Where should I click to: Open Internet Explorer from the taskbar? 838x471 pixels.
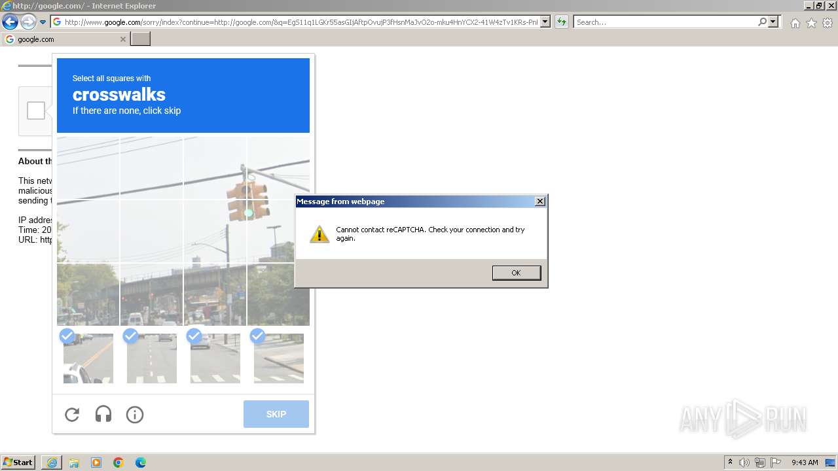pyautogui.click(x=52, y=462)
